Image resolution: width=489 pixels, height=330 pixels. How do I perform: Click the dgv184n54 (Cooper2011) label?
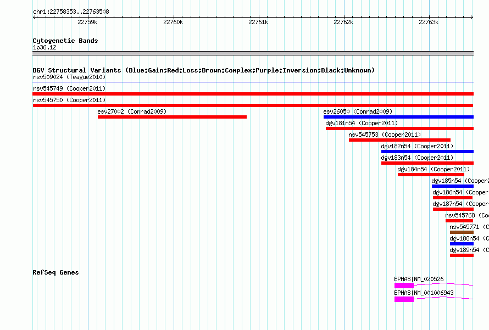click(x=434, y=170)
